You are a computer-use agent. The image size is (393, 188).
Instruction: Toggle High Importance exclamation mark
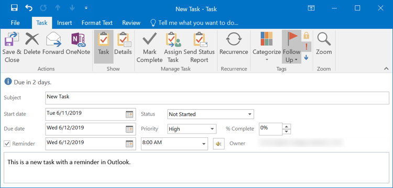(x=307, y=46)
